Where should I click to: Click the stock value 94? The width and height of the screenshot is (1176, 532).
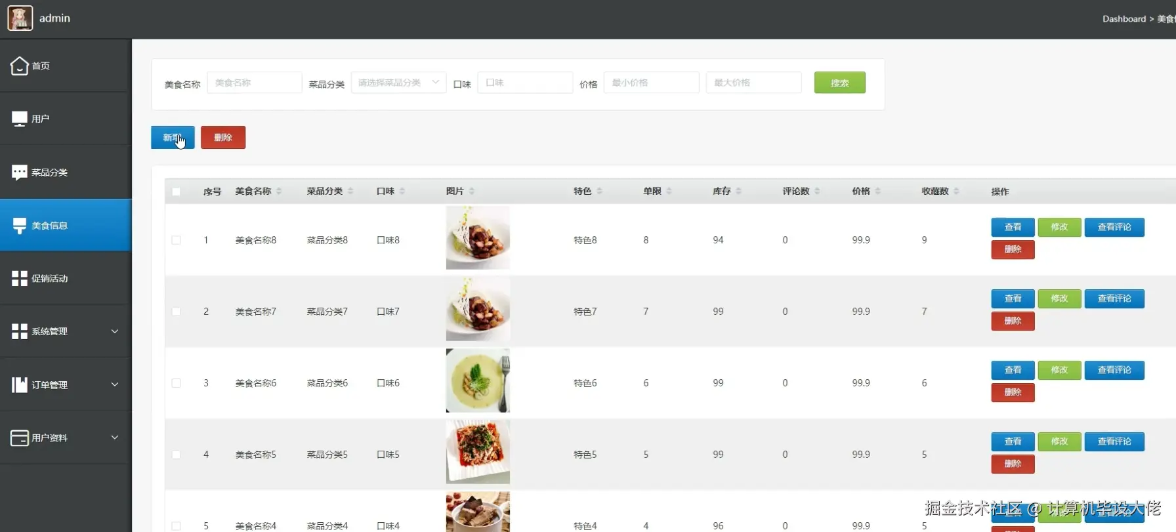[x=718, y=240]
